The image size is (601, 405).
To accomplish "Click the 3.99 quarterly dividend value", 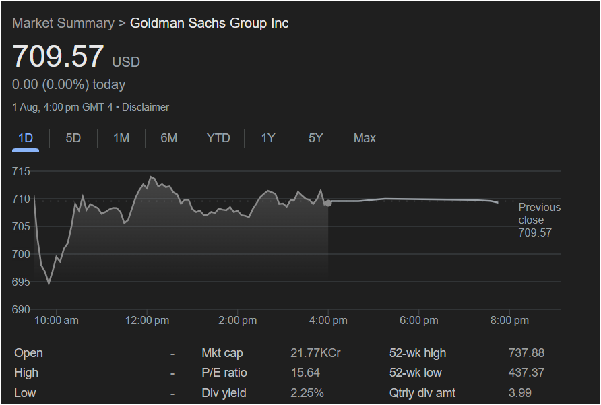I will point(520,393).
